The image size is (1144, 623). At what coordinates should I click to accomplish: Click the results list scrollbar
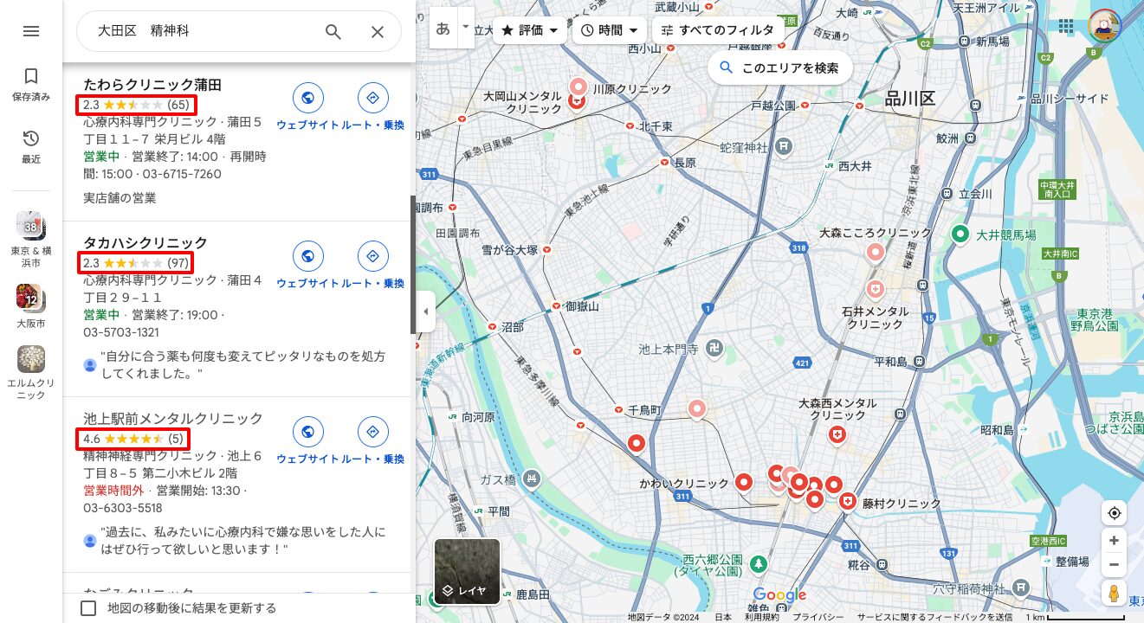click(x=413, y=264)
